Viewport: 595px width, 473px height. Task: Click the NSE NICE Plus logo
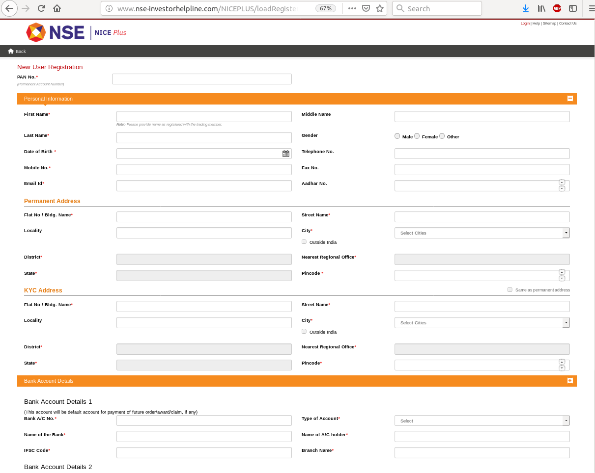tap(76, 32)
